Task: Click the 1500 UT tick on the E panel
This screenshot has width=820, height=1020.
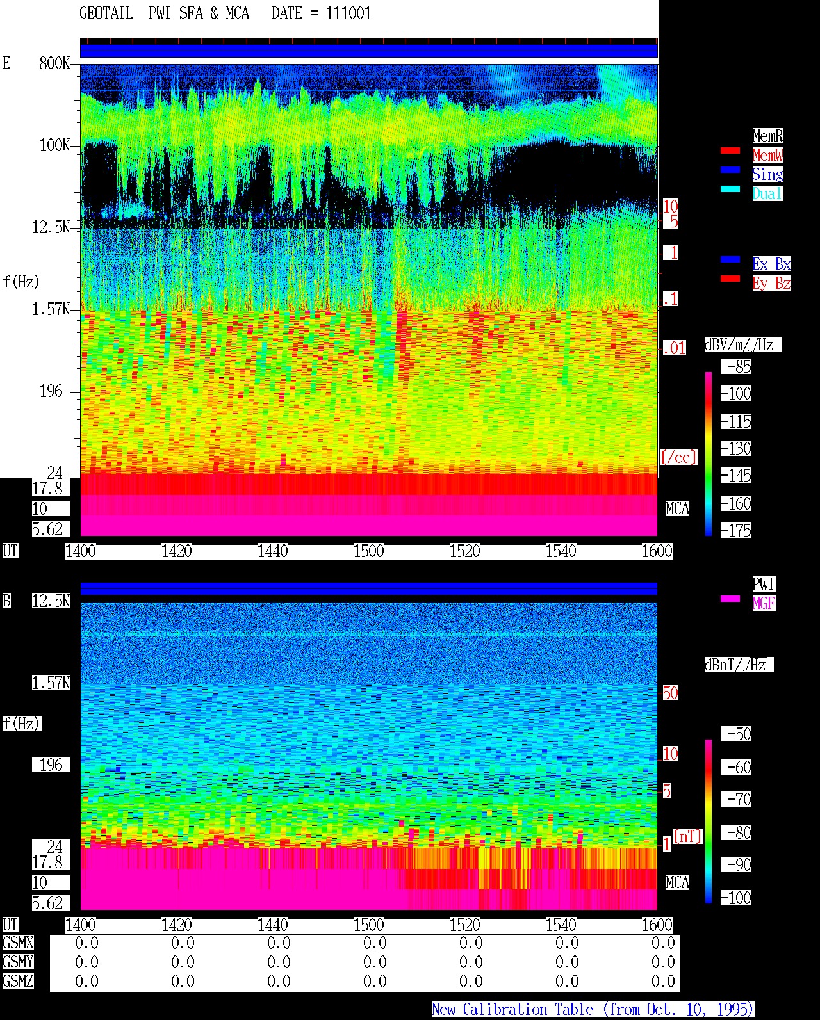Action: tap(369, 551)
